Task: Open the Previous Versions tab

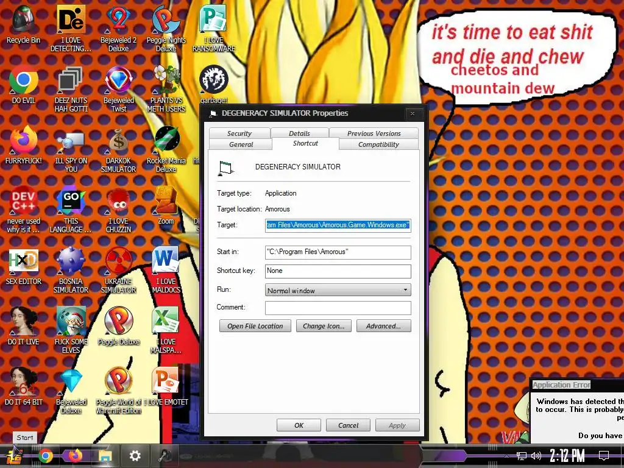Action: pos(374,133)
